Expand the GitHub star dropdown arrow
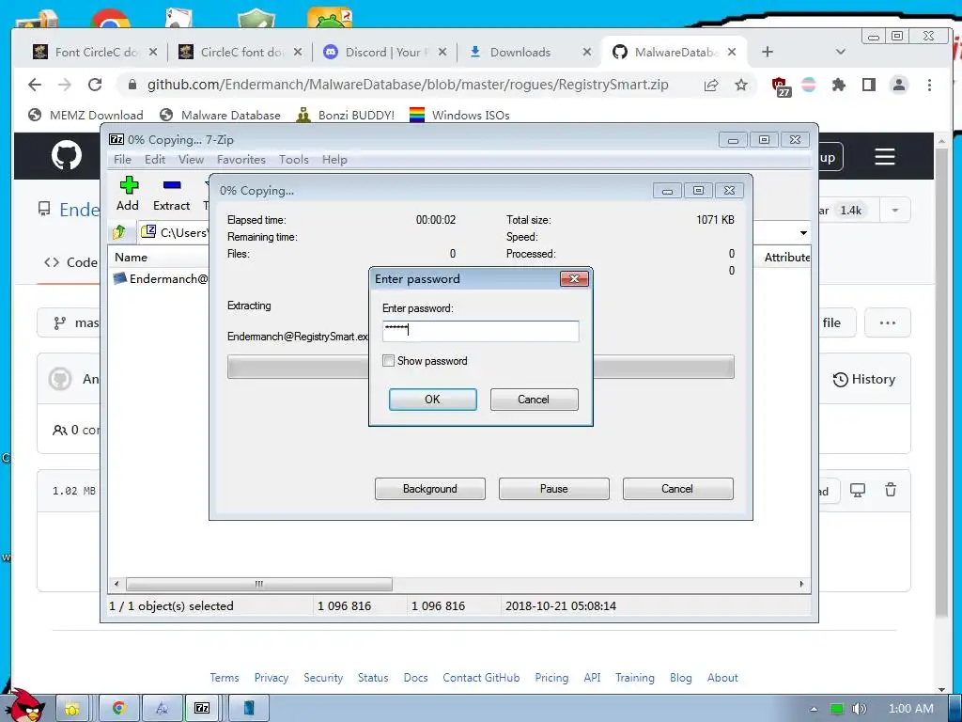 pos(895,210)
